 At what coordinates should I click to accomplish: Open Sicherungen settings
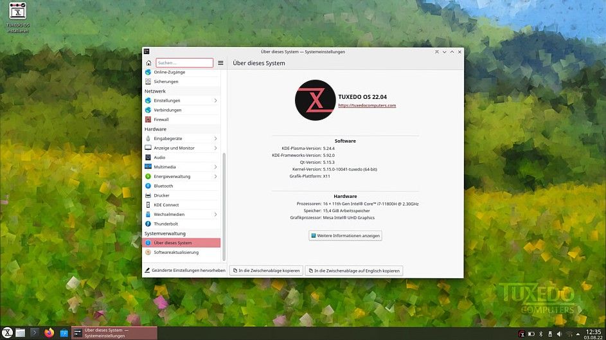(x=182, y=82)
